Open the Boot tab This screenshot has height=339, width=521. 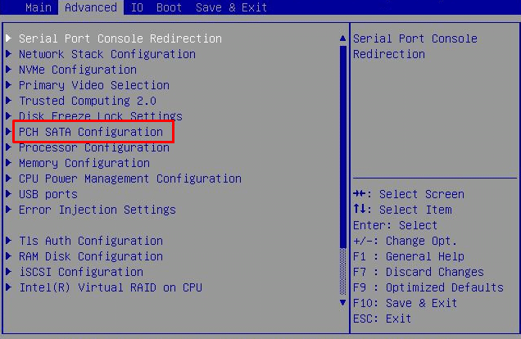coord(169,7)
